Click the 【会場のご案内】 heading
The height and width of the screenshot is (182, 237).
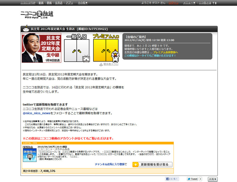pos(135,37)
